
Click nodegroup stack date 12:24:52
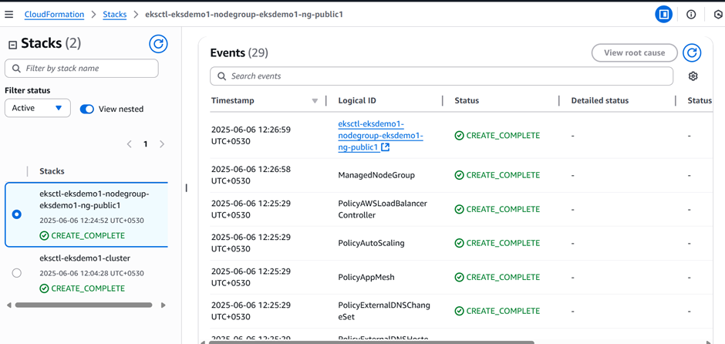point(92,221)
